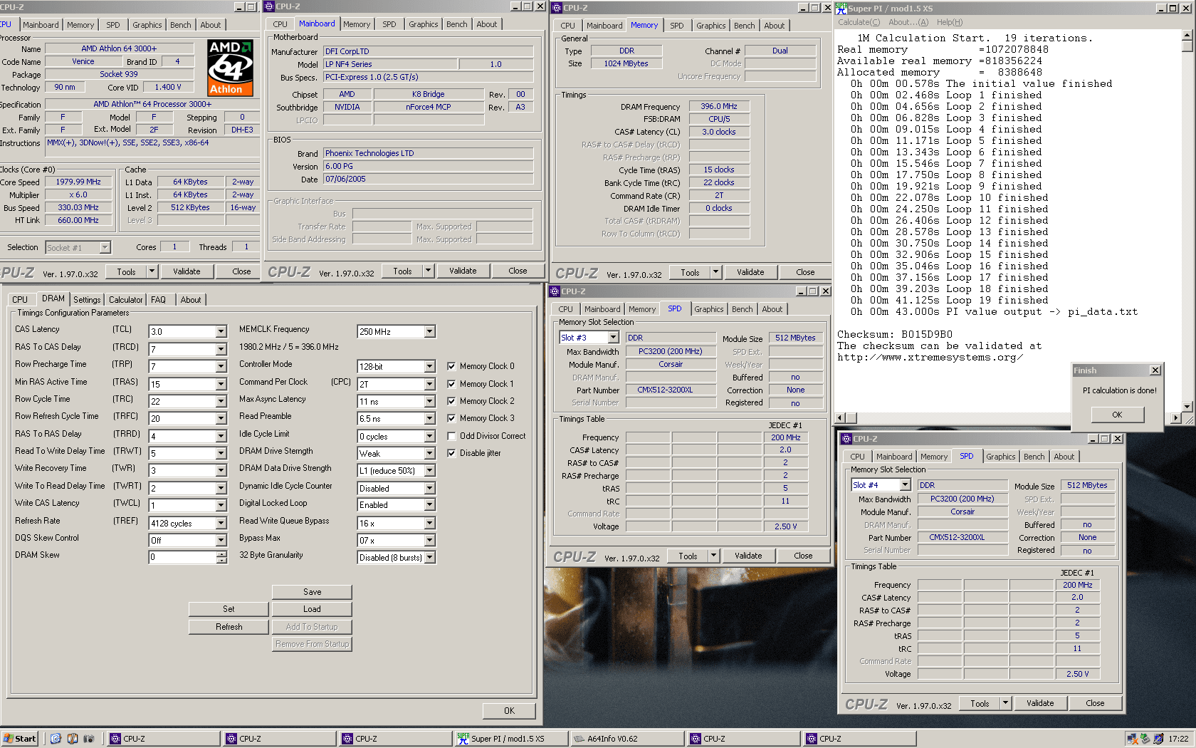
Task: Select Memory tab in Slot #4 SPD window
Action: coord(934,457)
